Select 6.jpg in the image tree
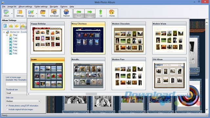This screenshot has height=118, width=210. coord(15,53)
